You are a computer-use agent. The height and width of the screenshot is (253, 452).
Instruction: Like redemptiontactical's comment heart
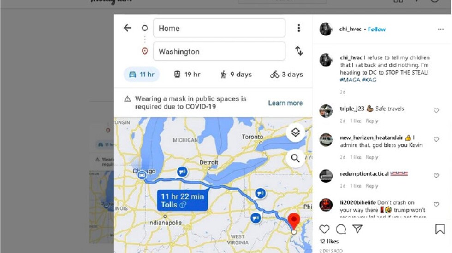[436, 175]
